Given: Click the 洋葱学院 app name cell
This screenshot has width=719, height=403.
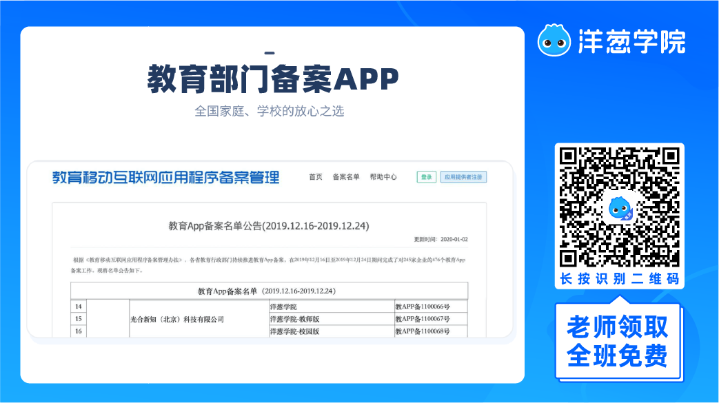Looking at the screenshot, I should 332,307.
